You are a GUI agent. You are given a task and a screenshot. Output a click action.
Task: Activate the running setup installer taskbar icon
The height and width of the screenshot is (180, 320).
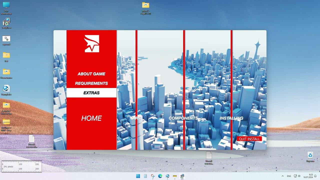click(182, 176)
